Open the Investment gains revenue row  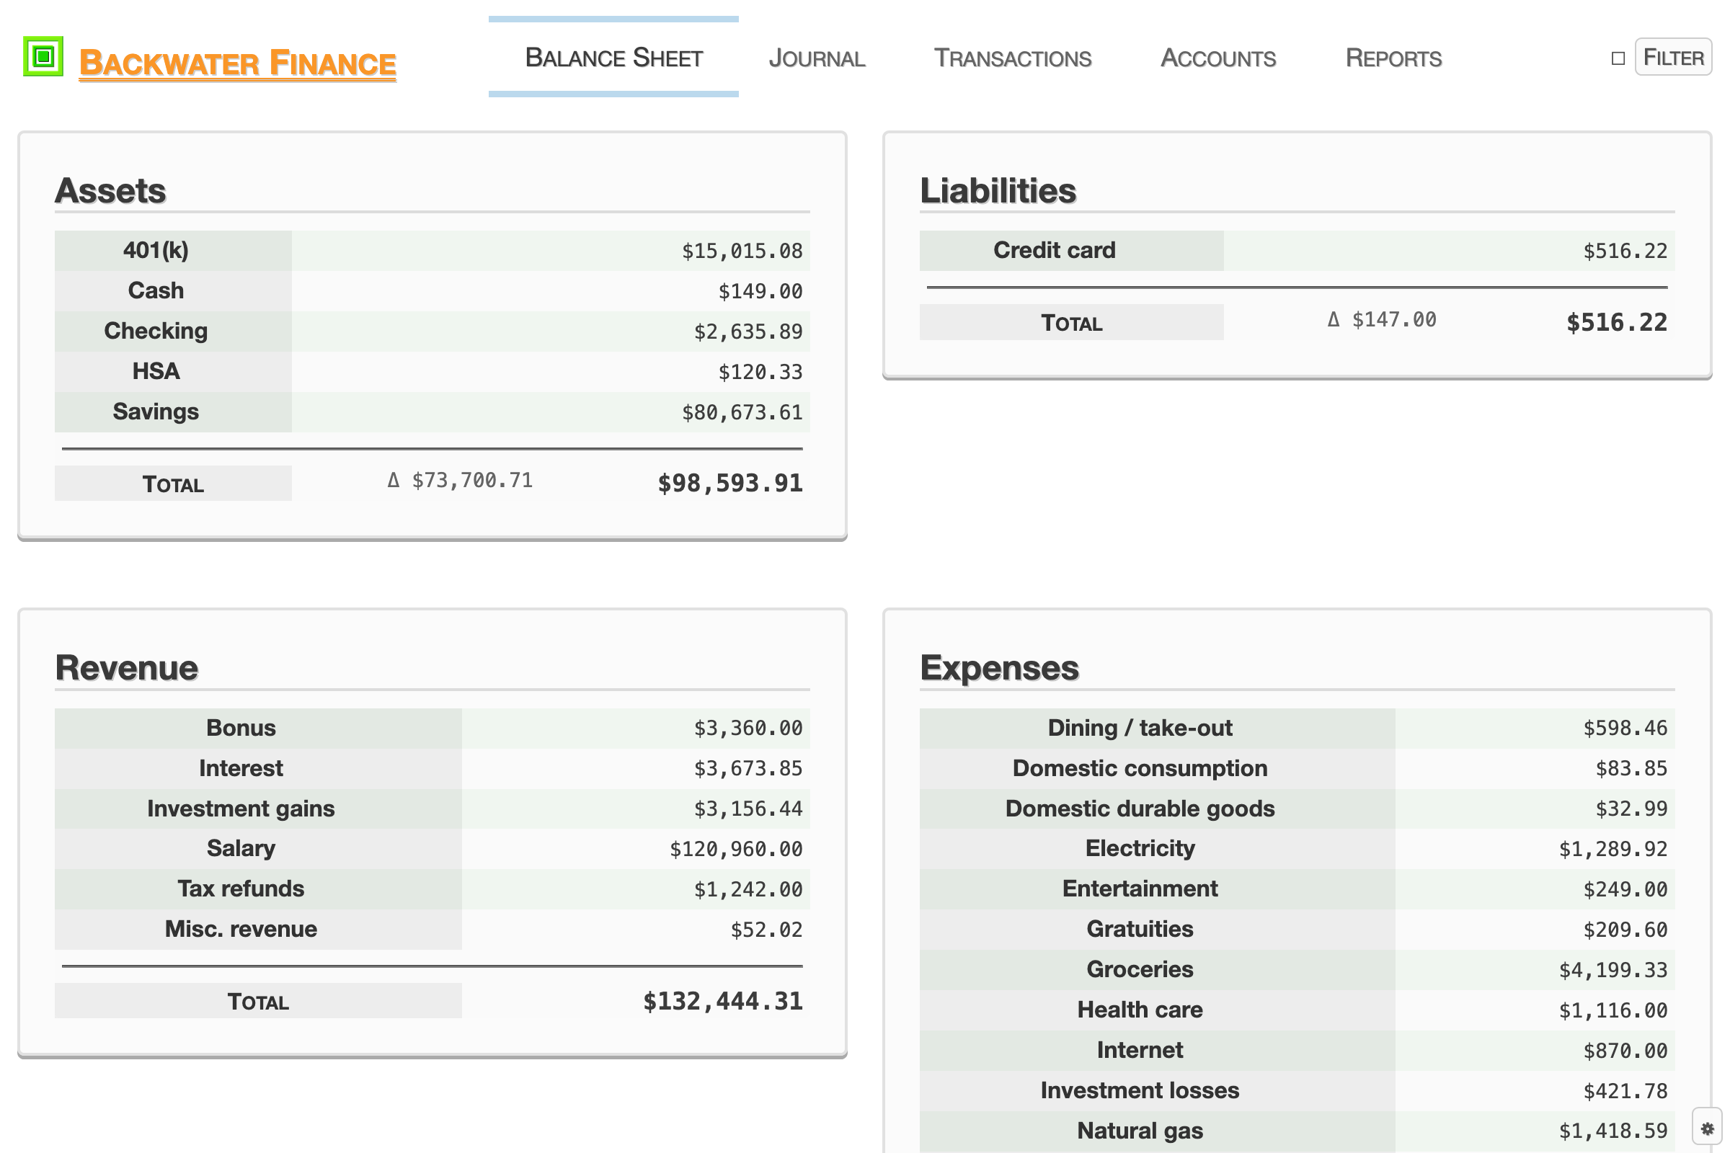pos(241,808)
